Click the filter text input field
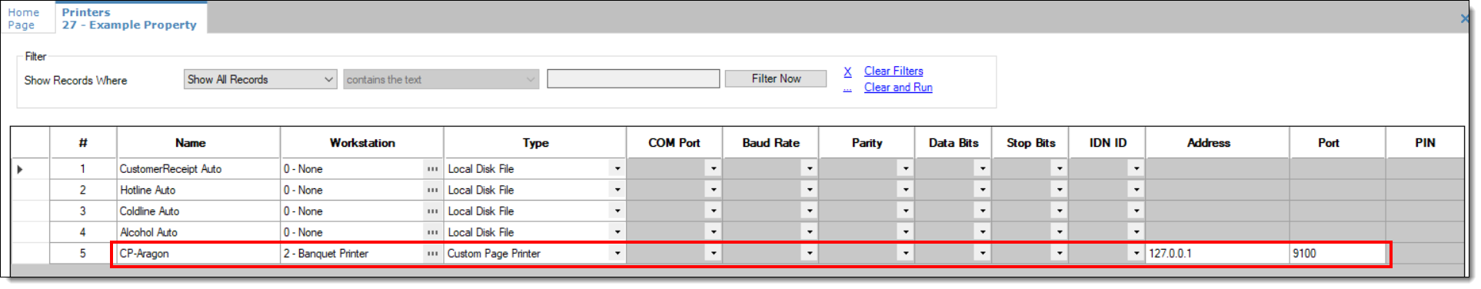The height and width of the screenshot is (289, 1481). coord(633,78)
